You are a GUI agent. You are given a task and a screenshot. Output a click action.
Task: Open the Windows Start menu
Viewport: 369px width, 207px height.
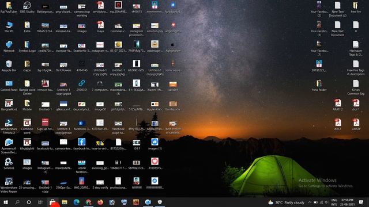pos(6,202)
